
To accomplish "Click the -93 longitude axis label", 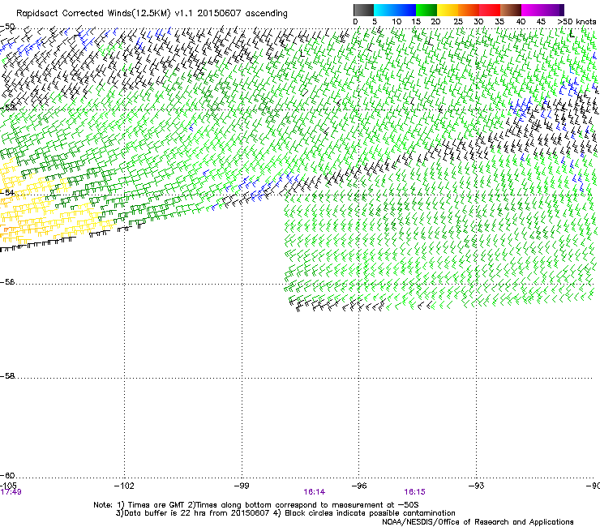I will [x=477, y=486].
